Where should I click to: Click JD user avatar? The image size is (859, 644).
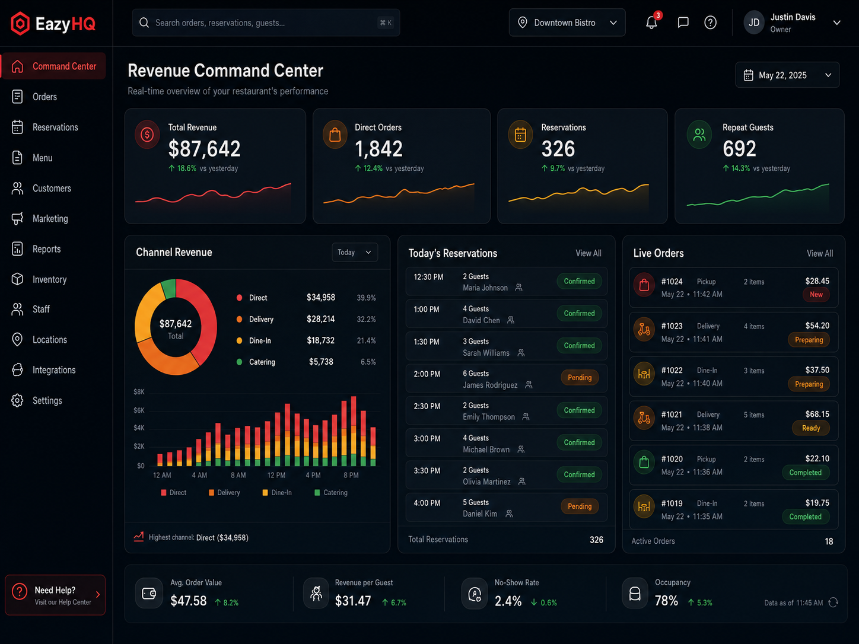point(754,23)
